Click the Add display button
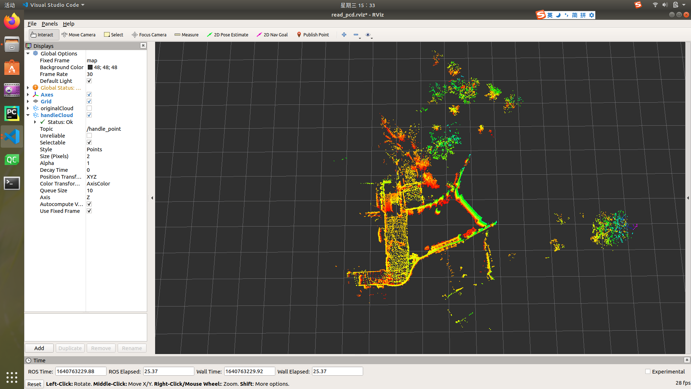691x389 pixels. pos(39,348)
